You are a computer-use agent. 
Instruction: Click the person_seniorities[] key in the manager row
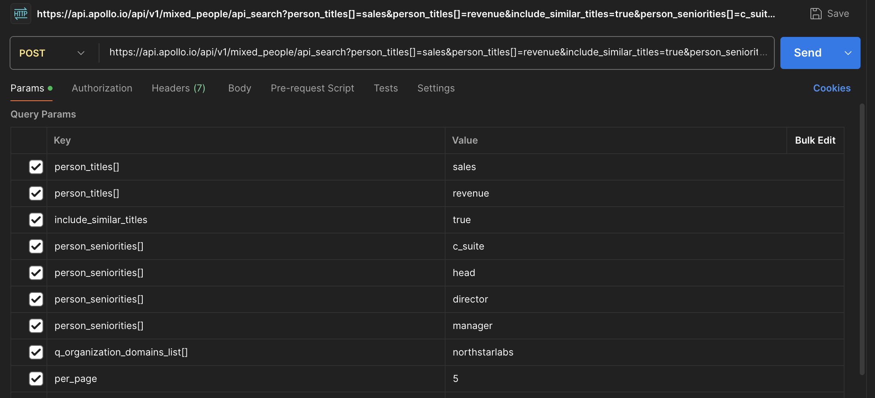246,326
